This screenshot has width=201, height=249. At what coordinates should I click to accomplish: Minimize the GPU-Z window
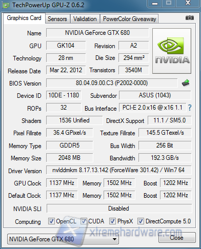click(155, 4)
